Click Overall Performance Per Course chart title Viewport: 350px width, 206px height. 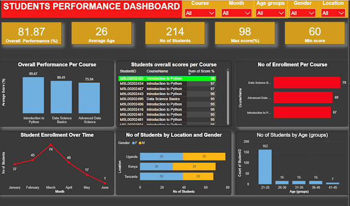(x=57, y=65)
